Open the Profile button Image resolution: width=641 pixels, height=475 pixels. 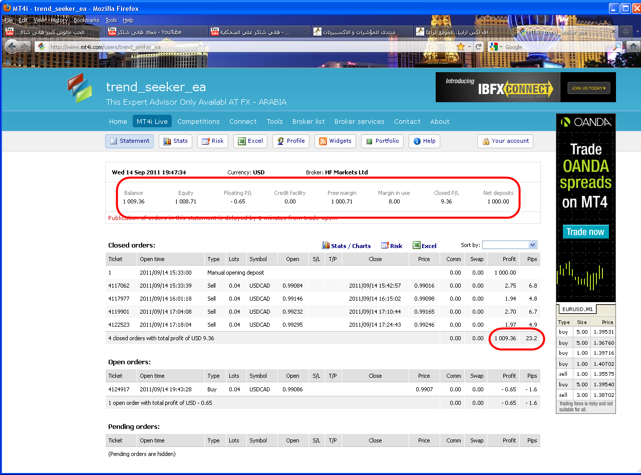click(291, 141)
